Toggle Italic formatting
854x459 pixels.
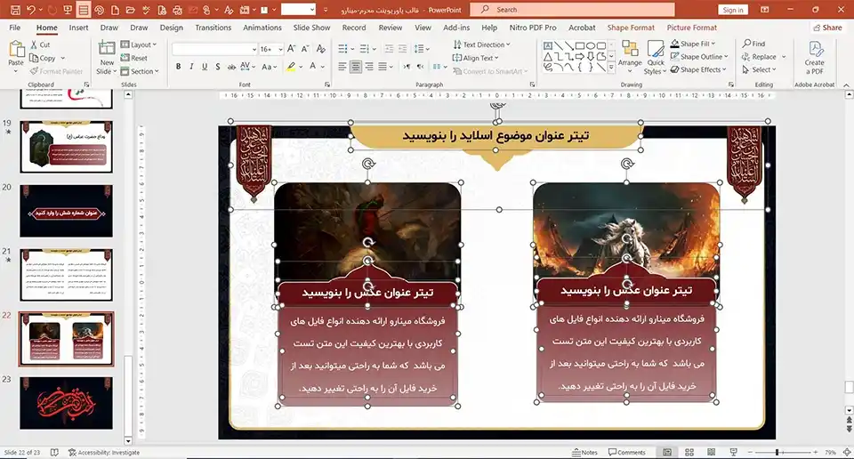pyautogui.click(x=191, y=67)
